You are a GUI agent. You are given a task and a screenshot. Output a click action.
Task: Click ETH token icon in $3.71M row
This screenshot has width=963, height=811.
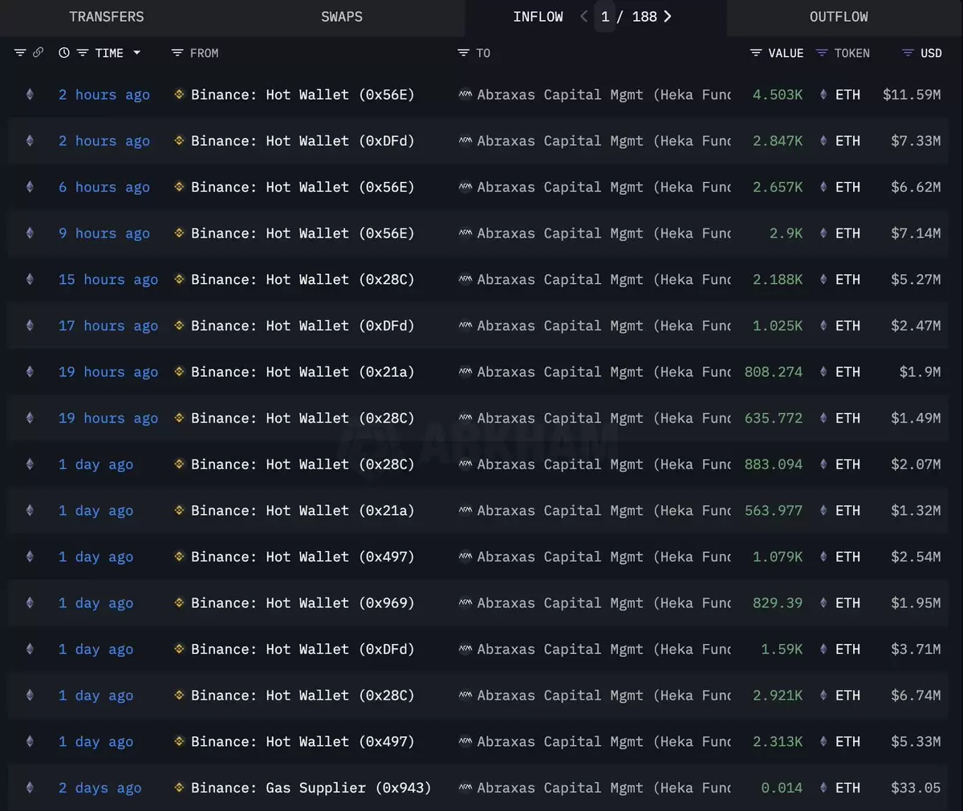tap(823, 649)
